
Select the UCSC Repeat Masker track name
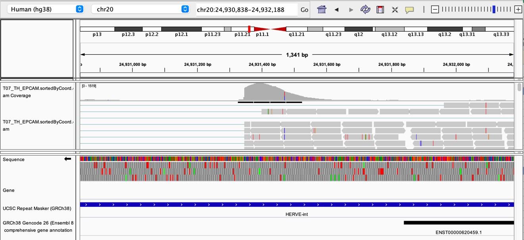click(37, 208)
